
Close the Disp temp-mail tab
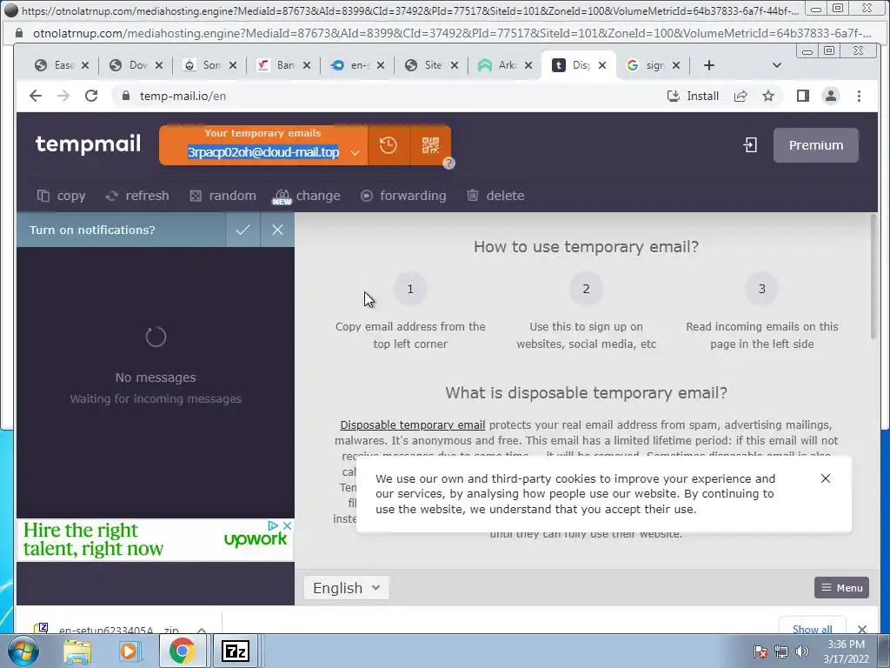(x=602, y=65)
